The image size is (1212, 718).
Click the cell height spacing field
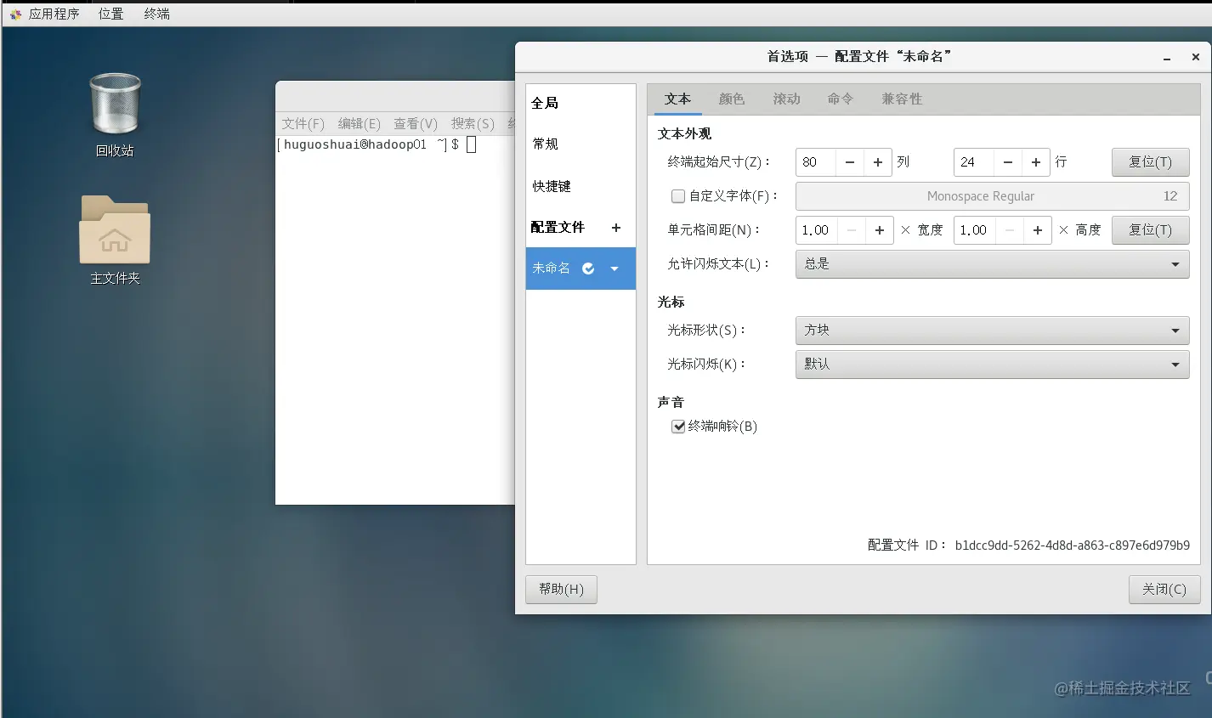975,230
